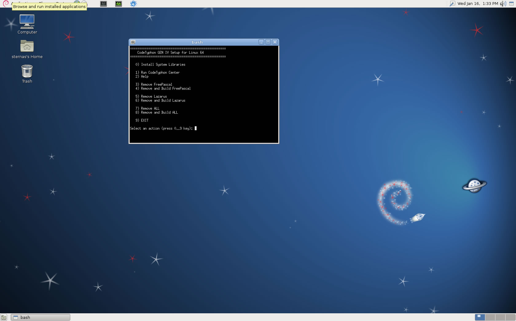Click the window selector icon in the top right

point(511,4)
